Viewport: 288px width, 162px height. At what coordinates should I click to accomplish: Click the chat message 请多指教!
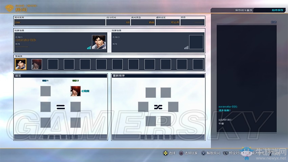coord(224,110)
